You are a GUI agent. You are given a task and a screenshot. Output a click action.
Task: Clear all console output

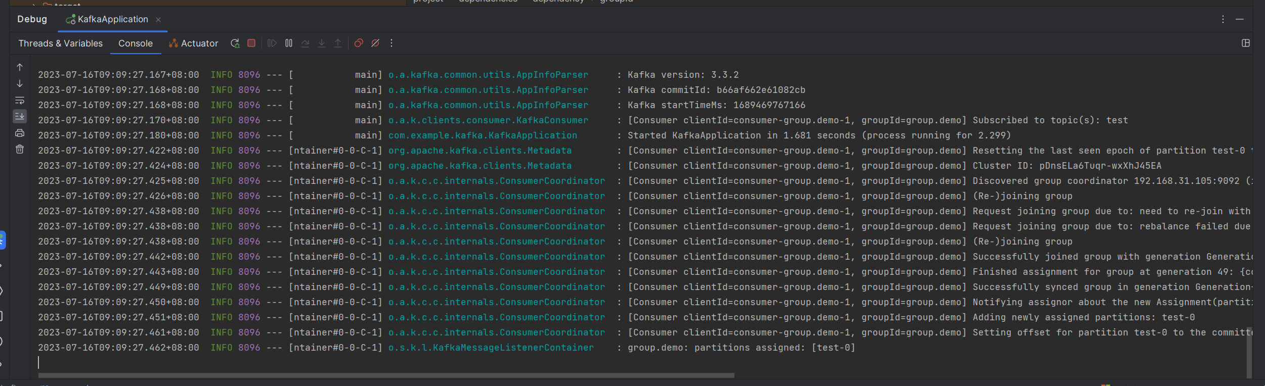pos(20,149)
